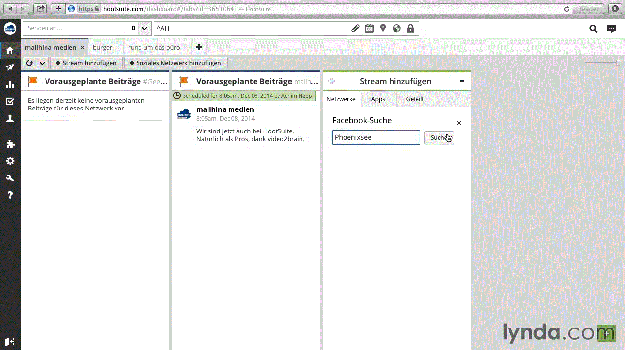The width and height of the screenshot is (625, 350).
Task: Open the Streams home icon in sidebar
Action: pyautogui.click(x=10, y=50)
